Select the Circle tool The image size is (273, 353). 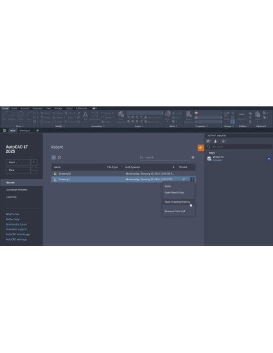pos(21,115)
